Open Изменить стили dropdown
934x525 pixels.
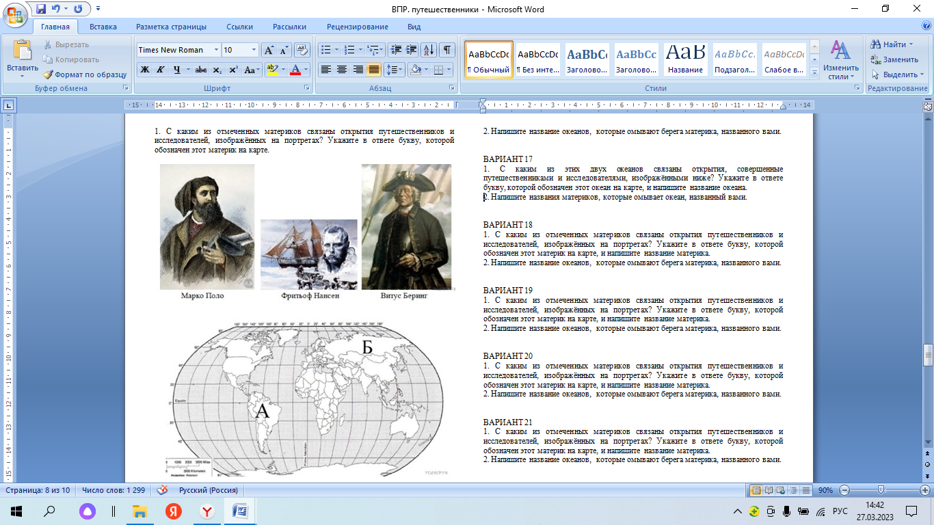tap(840, 60)
